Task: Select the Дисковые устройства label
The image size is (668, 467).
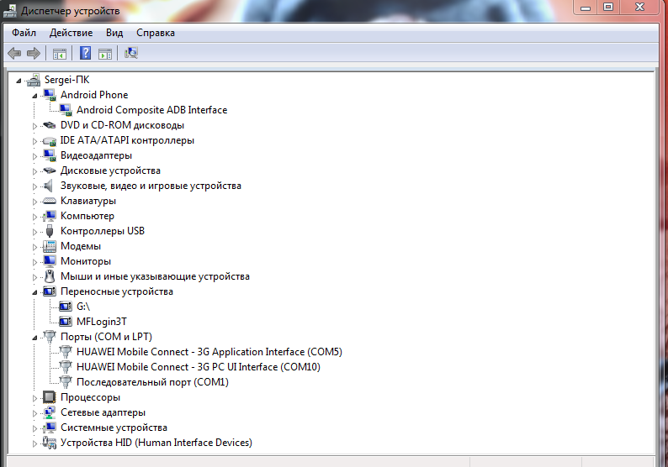Action: point(110,171)
